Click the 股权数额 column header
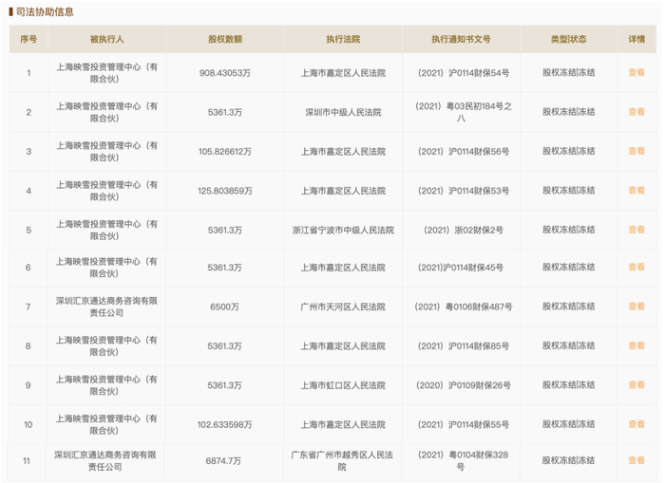The width and height of the screenshot is (665, 483). pyautogui.click(x=225, y=40)
